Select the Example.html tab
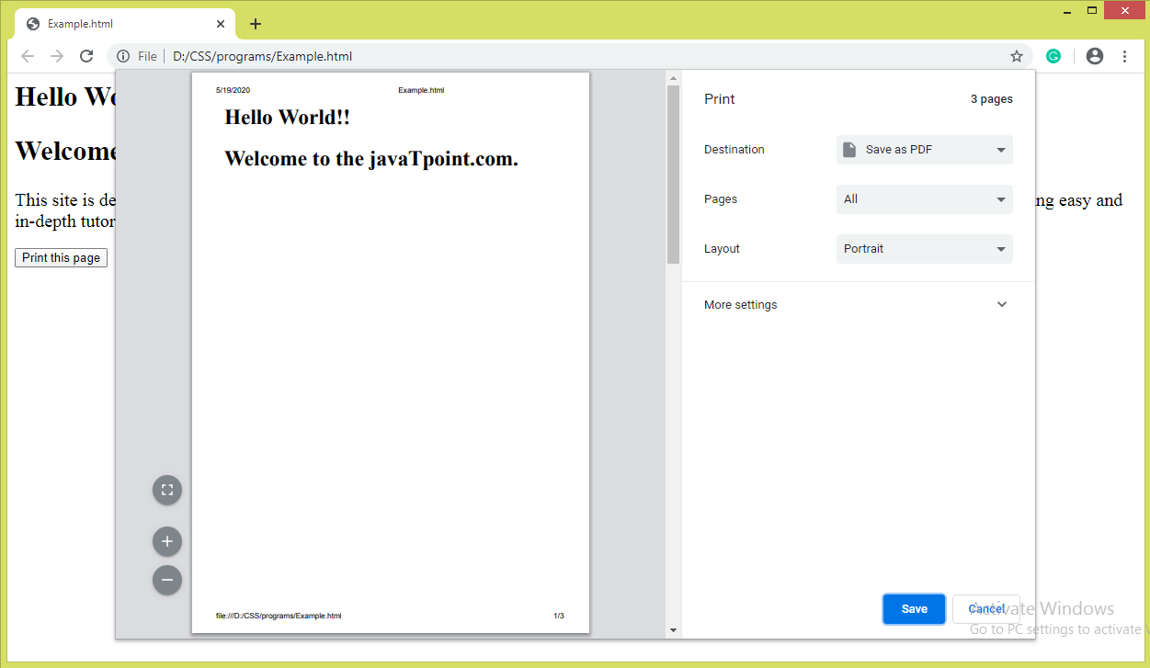The image size is (1150, 668). (x=120, y=24)
